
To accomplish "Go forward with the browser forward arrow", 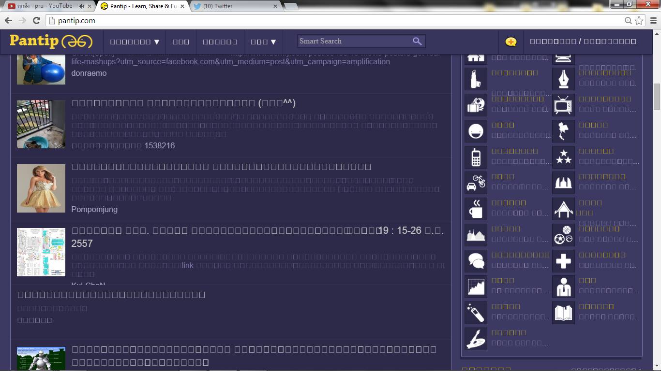I will (22, 20).
